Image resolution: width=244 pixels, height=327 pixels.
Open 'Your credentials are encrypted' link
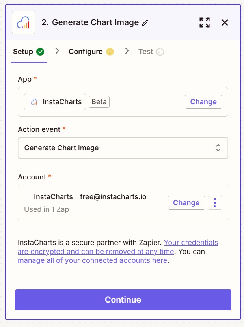point(118,247)
